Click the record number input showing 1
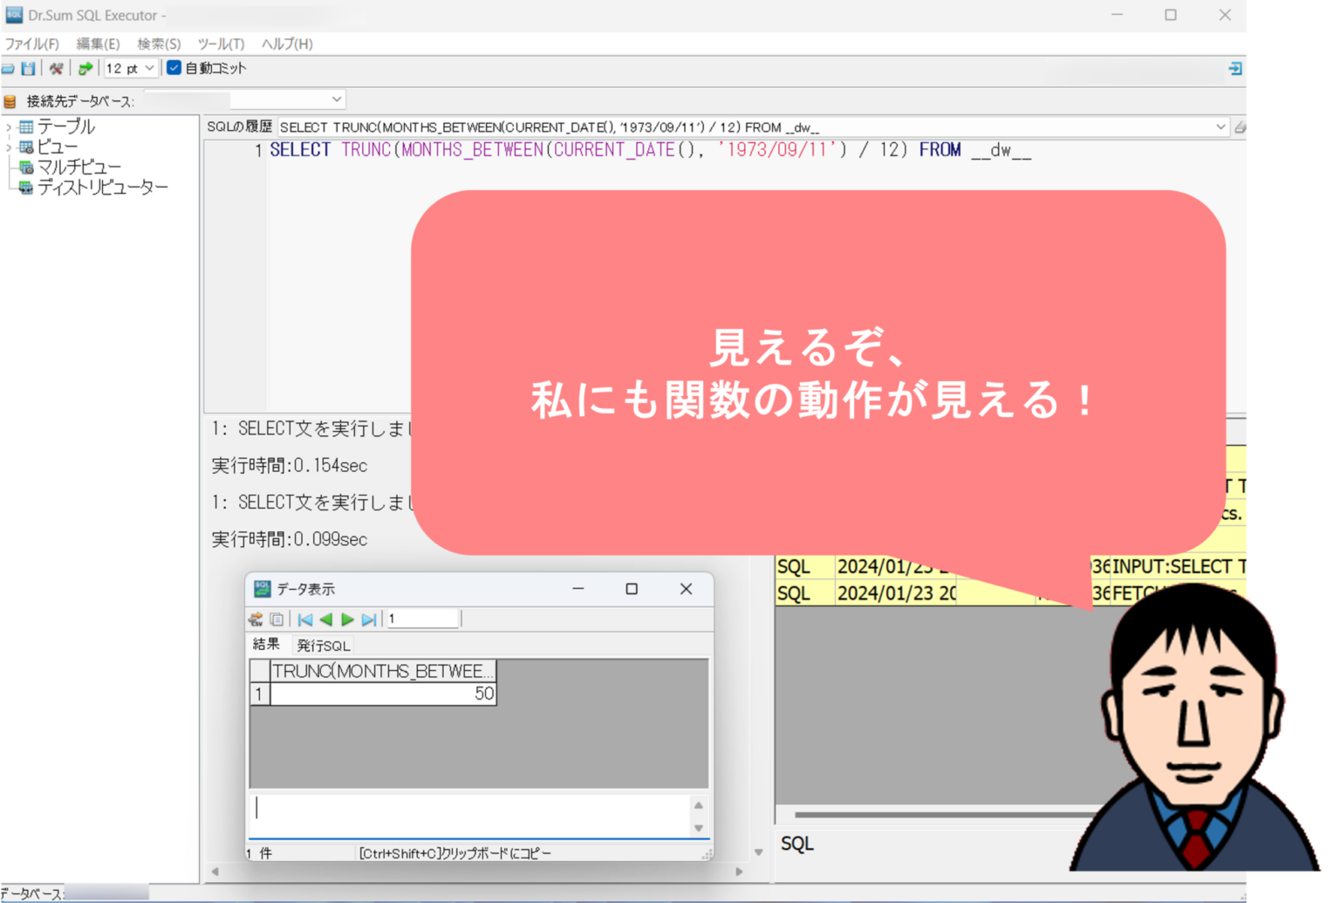Image resolution: width=1340 pixels, height=903 pixels. [x=421, y=619]
